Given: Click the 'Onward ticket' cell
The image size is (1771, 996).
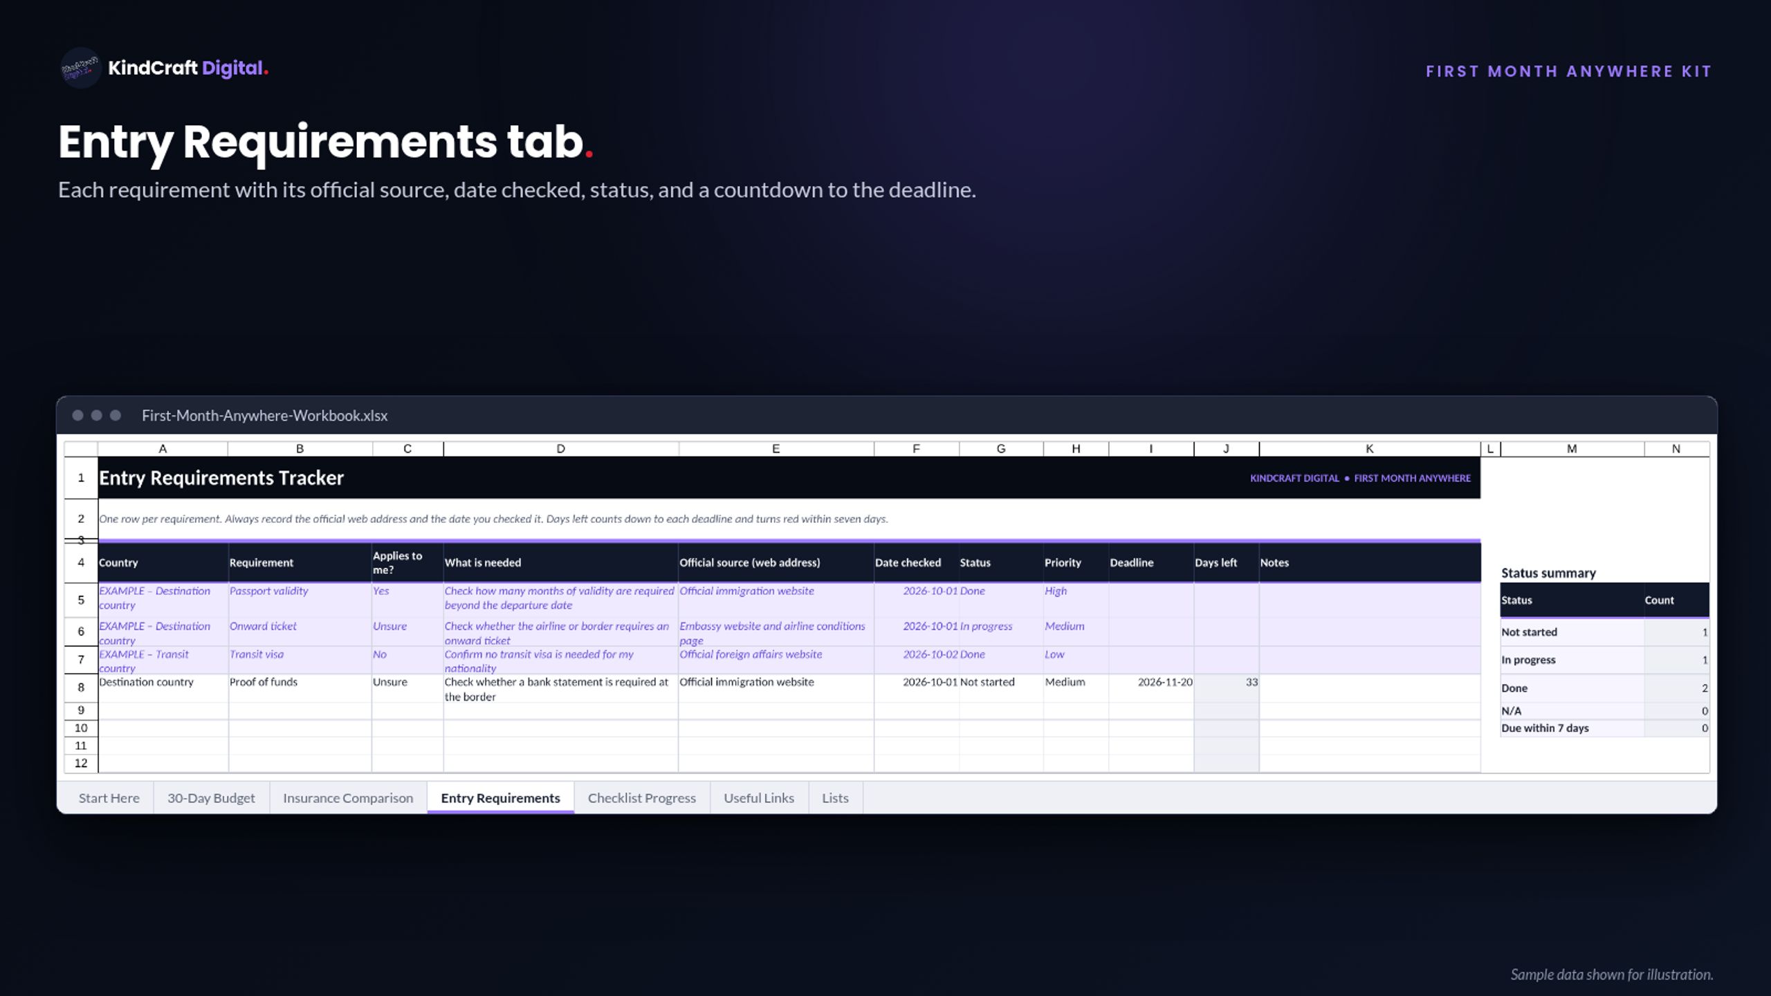Looking at the screenshot, I should [300, 632].
